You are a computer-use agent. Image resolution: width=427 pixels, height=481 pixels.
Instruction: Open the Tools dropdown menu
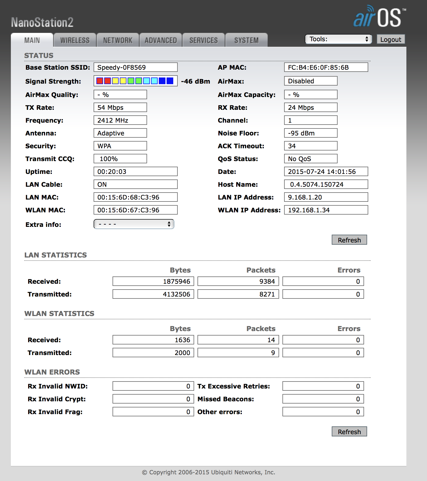(x=338, y=39)
